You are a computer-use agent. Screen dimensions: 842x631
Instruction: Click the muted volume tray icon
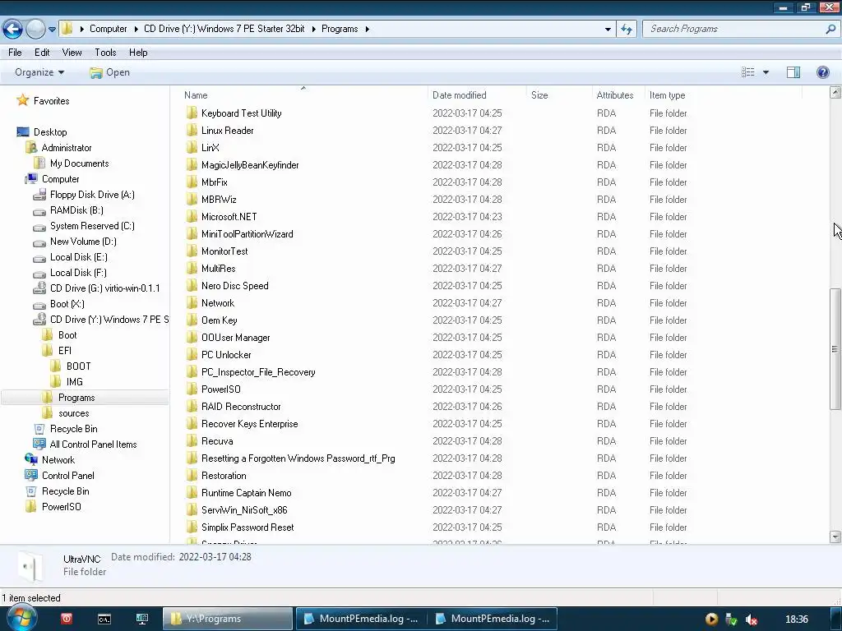(x=752, y=619)
